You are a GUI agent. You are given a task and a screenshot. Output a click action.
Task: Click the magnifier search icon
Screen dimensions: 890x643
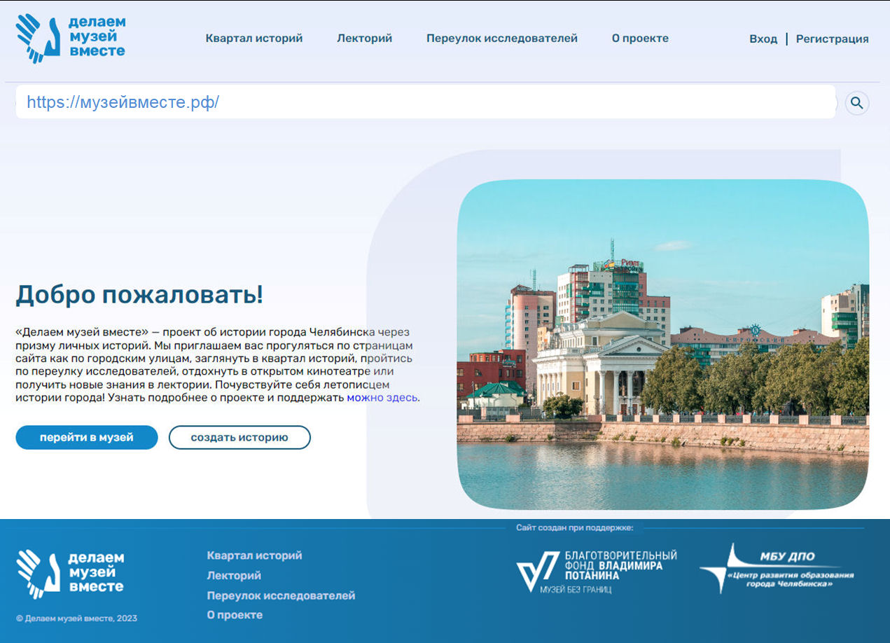point(856,104)
